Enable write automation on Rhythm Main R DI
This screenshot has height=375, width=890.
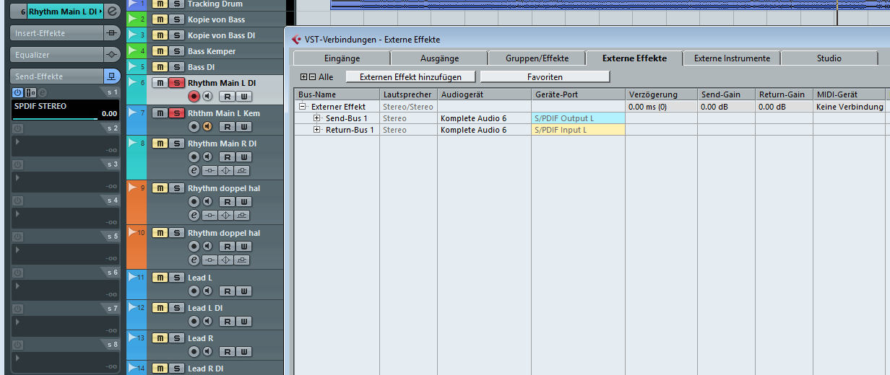click(x=244, y=157)
